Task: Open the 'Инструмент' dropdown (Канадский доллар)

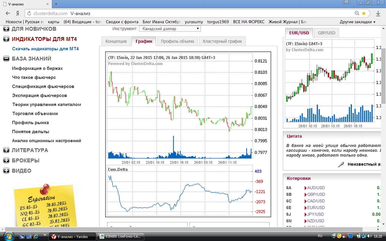Action: coord(169,29)
